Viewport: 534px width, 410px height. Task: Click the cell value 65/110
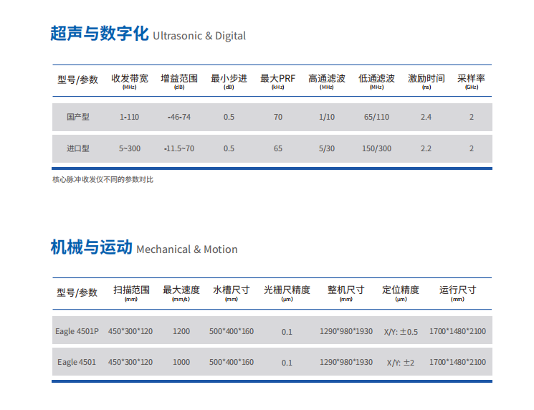(x=376, y=117)
